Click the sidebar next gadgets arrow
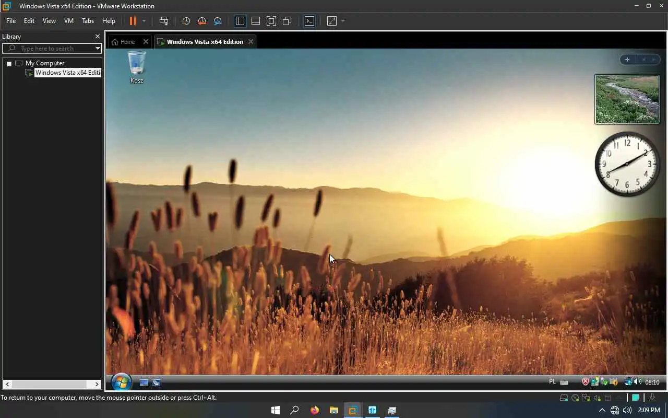The image size is (668, 418). [653, 60]
